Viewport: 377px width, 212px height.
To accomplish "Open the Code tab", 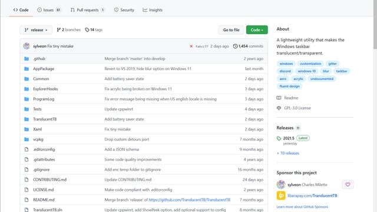I will coord(21,10).
